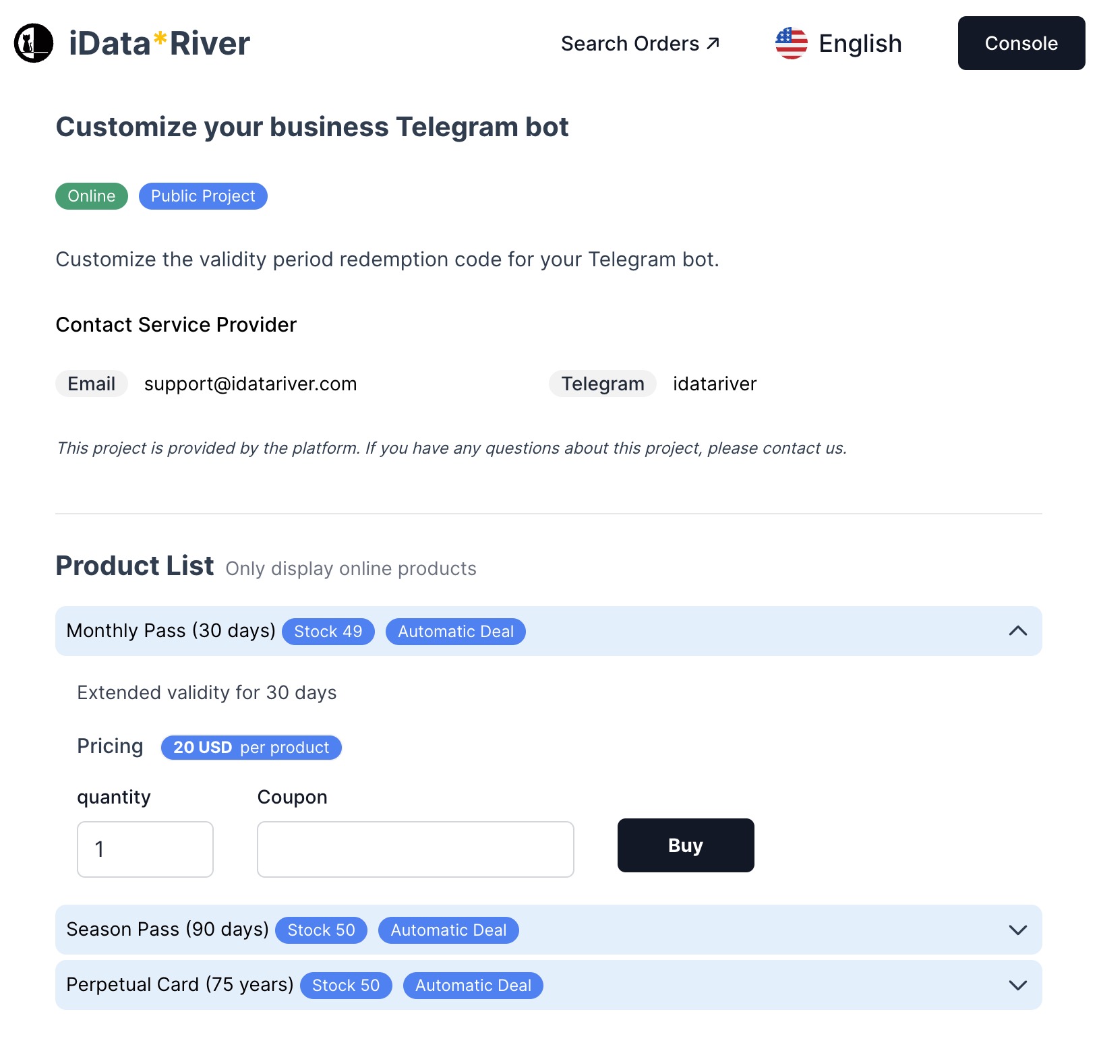Click the Automatic Deal badge on Season Pass
The height and width of the screenshot is (1053, 1099).
point(448,930)
